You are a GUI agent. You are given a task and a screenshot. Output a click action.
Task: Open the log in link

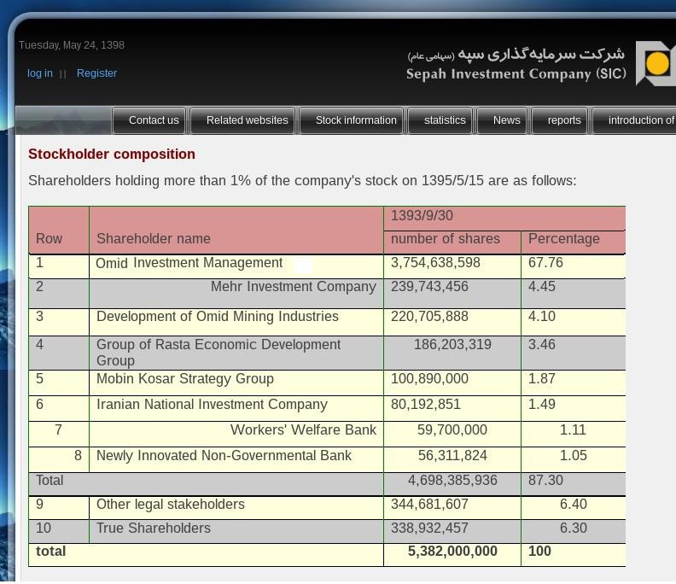coord(39,73)
